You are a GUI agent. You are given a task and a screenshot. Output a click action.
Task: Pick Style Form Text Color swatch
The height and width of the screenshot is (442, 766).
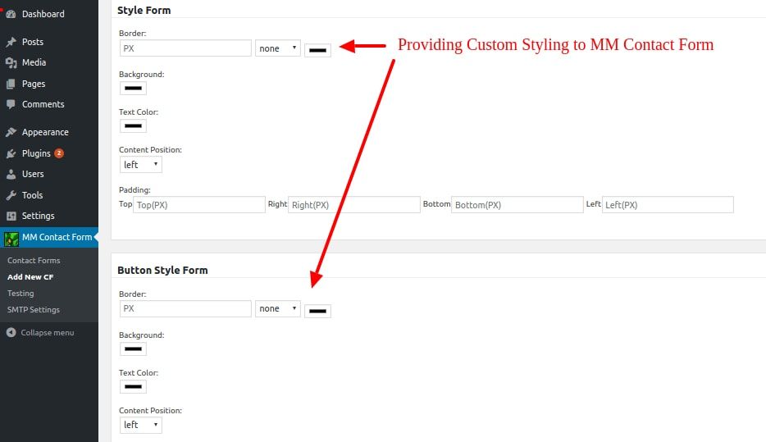(x=133, y=126)
